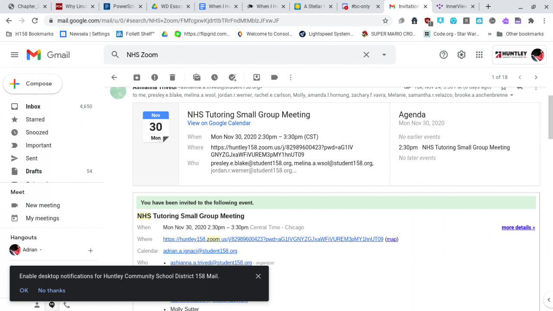Open uBlock Origin extension icon
553x311 pixels.
coord(428,21)
